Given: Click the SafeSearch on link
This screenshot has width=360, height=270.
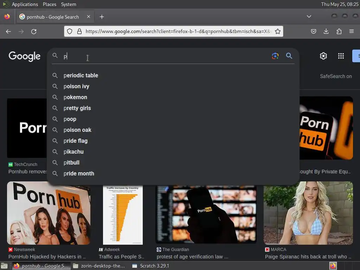Looking at the screenshot, I should 336,76.
